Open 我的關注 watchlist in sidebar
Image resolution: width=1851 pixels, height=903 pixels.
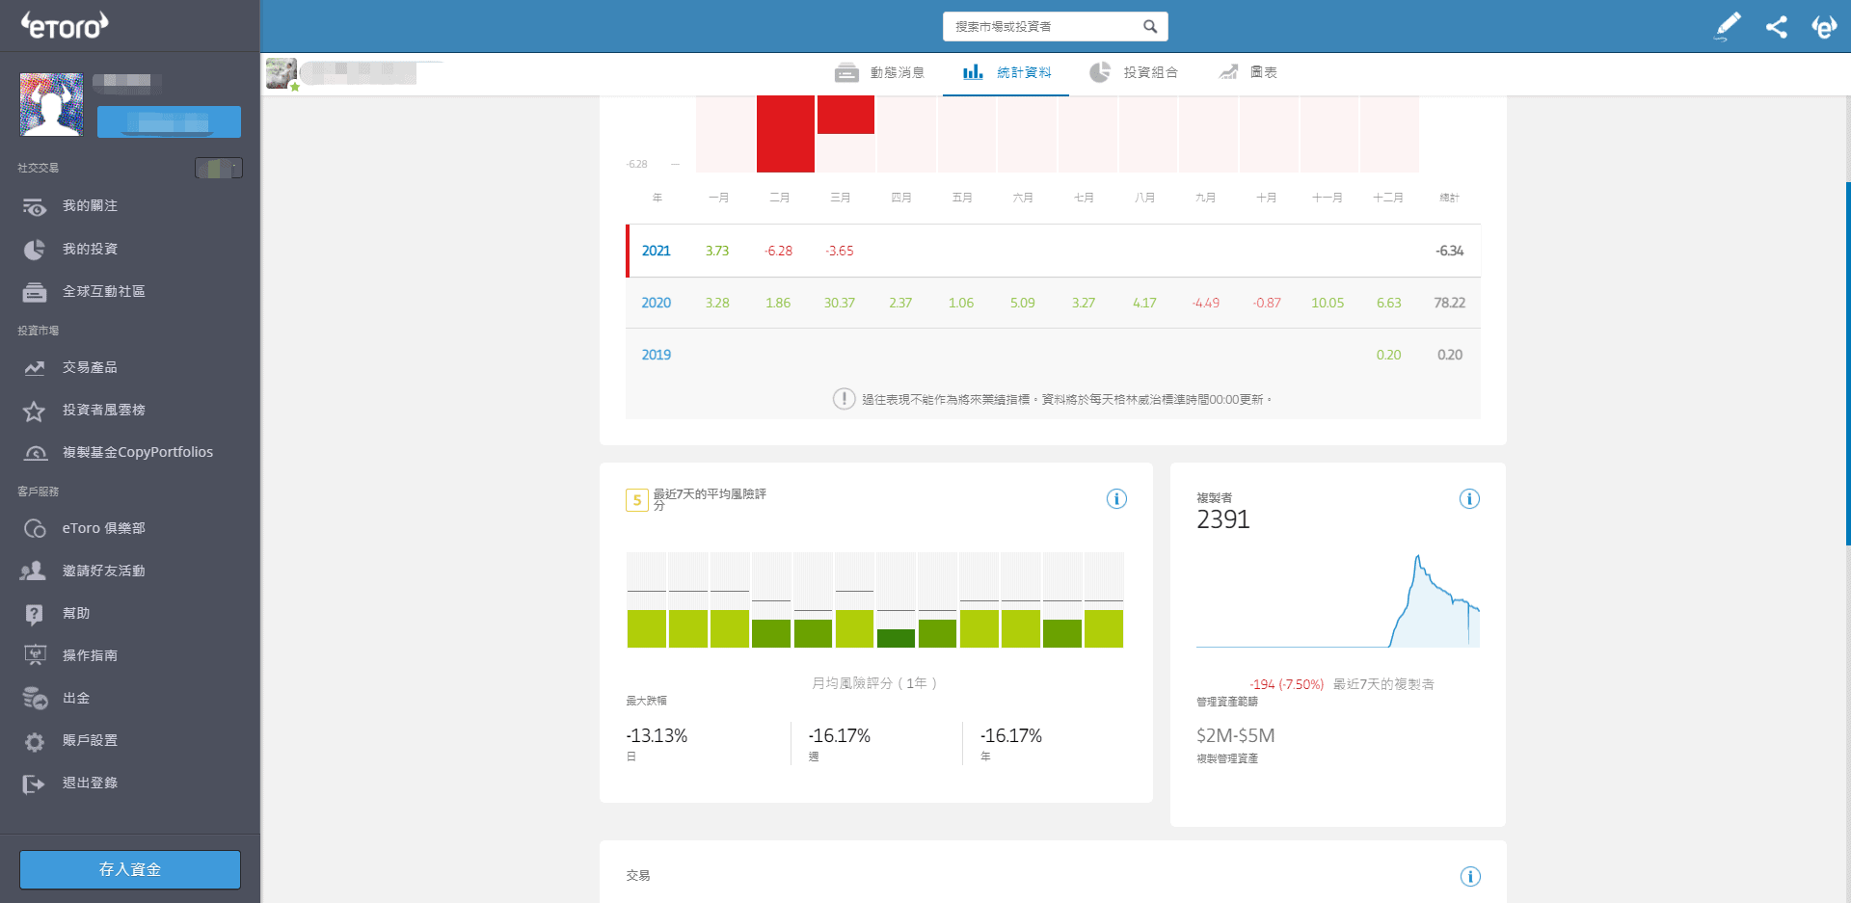(x=90, y=206)
